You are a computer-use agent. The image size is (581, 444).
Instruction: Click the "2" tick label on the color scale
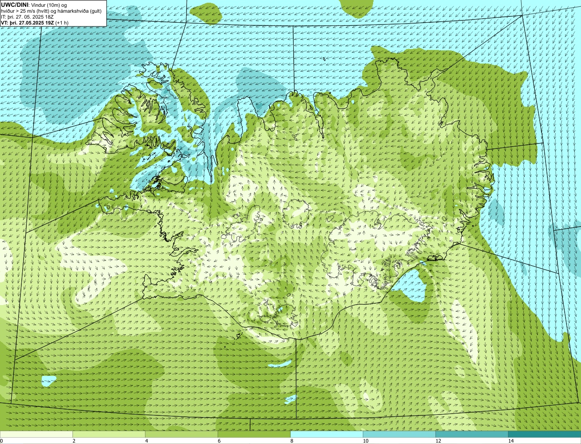74,441
